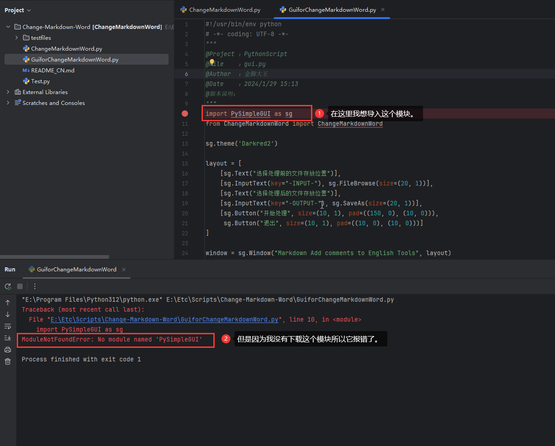
Task: Select README_CN.md in the project tree
Action: (x=52, y=70)
